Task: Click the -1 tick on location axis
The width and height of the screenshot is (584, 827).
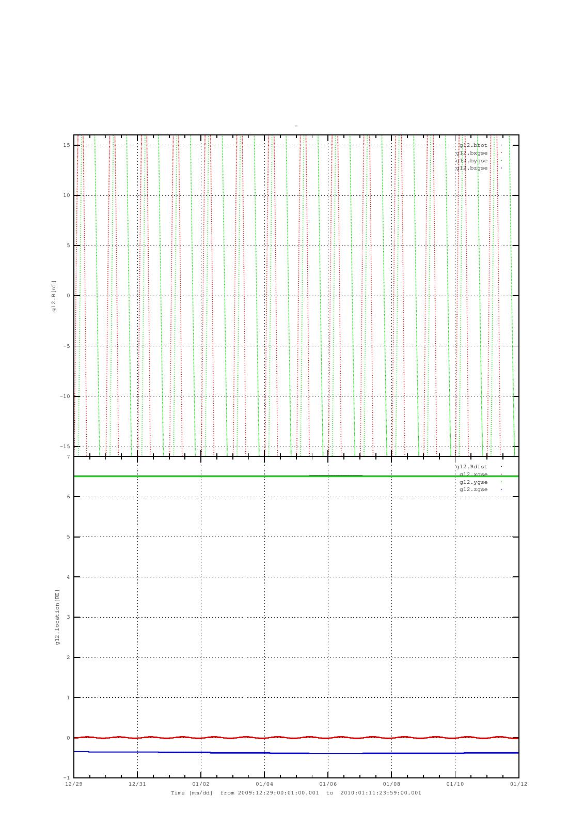Action: coord(67,778)
